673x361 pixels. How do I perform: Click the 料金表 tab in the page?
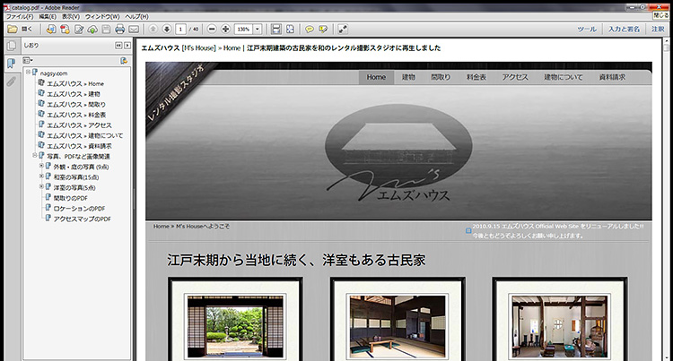[476, 77]
